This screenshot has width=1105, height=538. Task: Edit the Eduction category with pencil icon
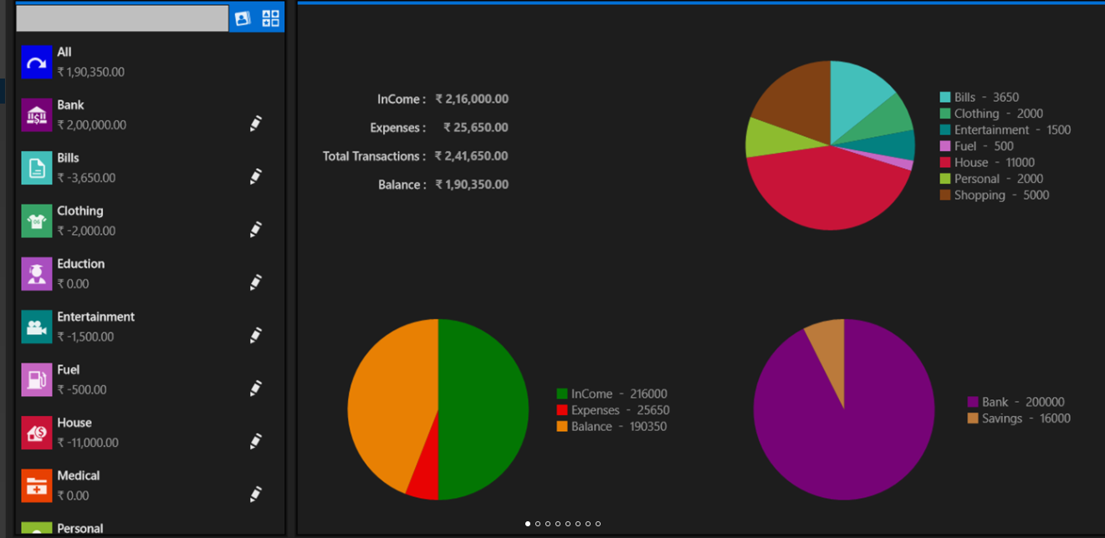tap(256, 282)
